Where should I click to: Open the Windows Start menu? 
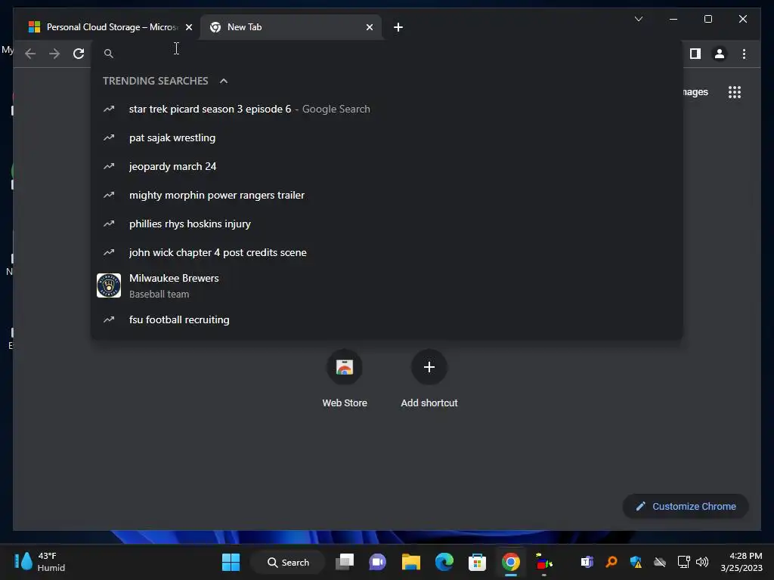pos(231,562)
